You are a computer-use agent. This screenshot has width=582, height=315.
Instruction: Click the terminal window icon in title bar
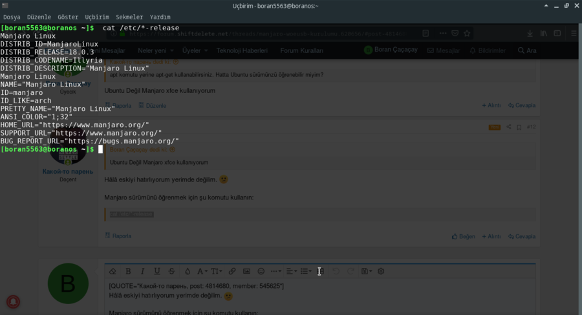(5, 6)
